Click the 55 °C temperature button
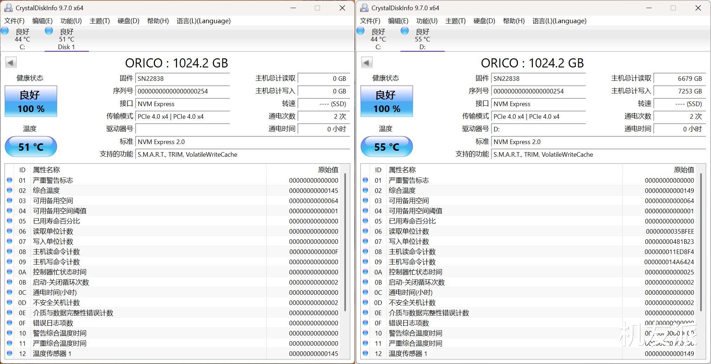 point(387,147)
